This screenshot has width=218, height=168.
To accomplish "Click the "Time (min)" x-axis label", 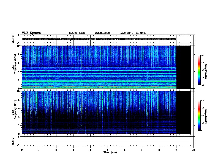I will tap(110, 152).
